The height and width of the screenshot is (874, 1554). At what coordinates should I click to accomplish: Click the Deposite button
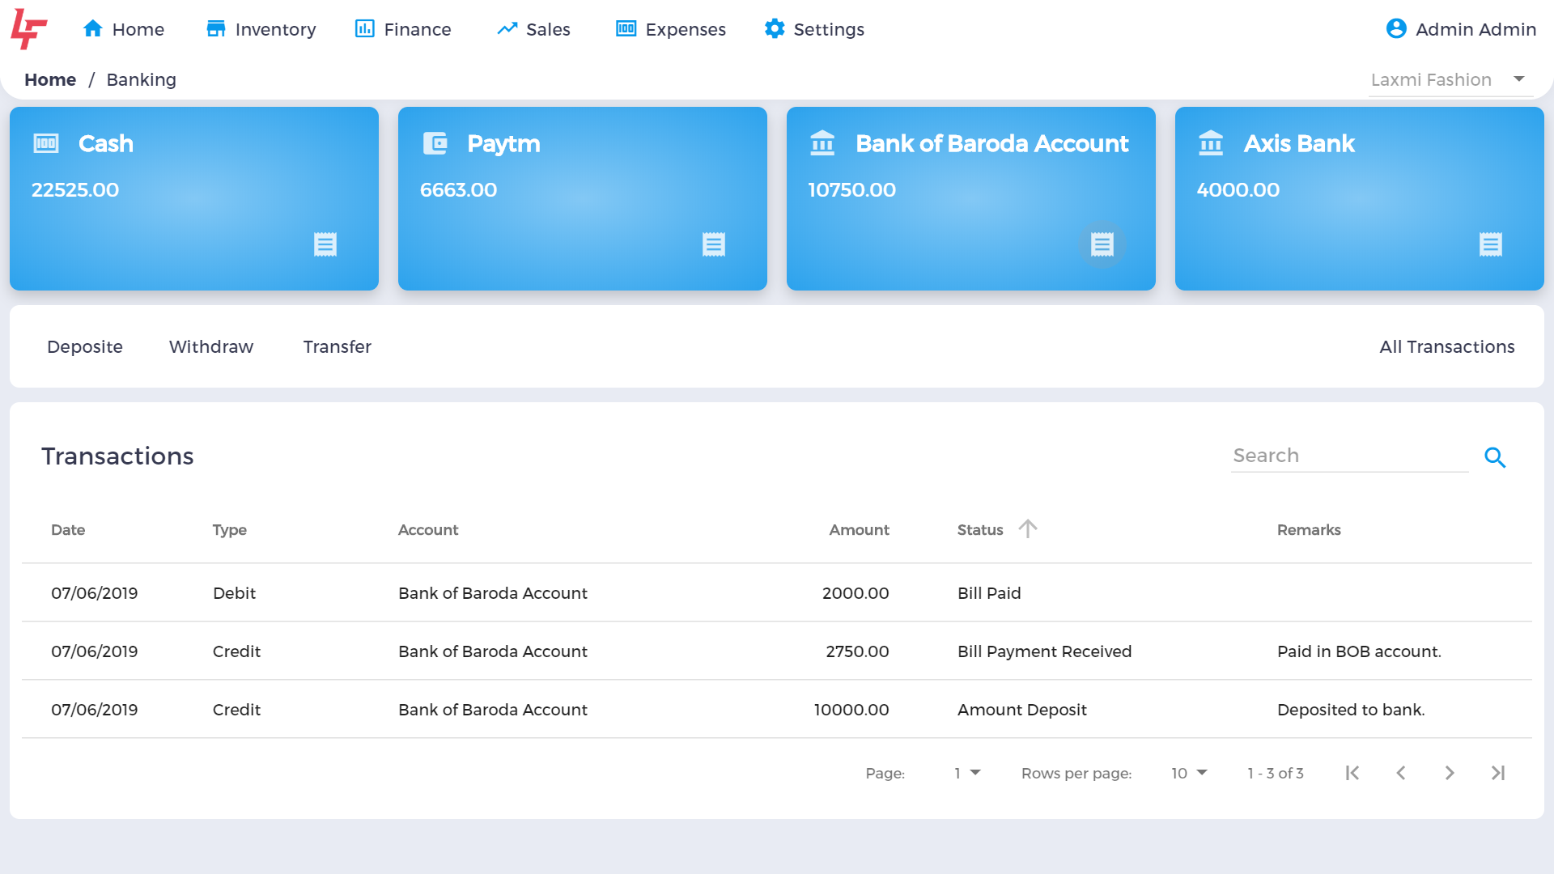tap(85, 346)
